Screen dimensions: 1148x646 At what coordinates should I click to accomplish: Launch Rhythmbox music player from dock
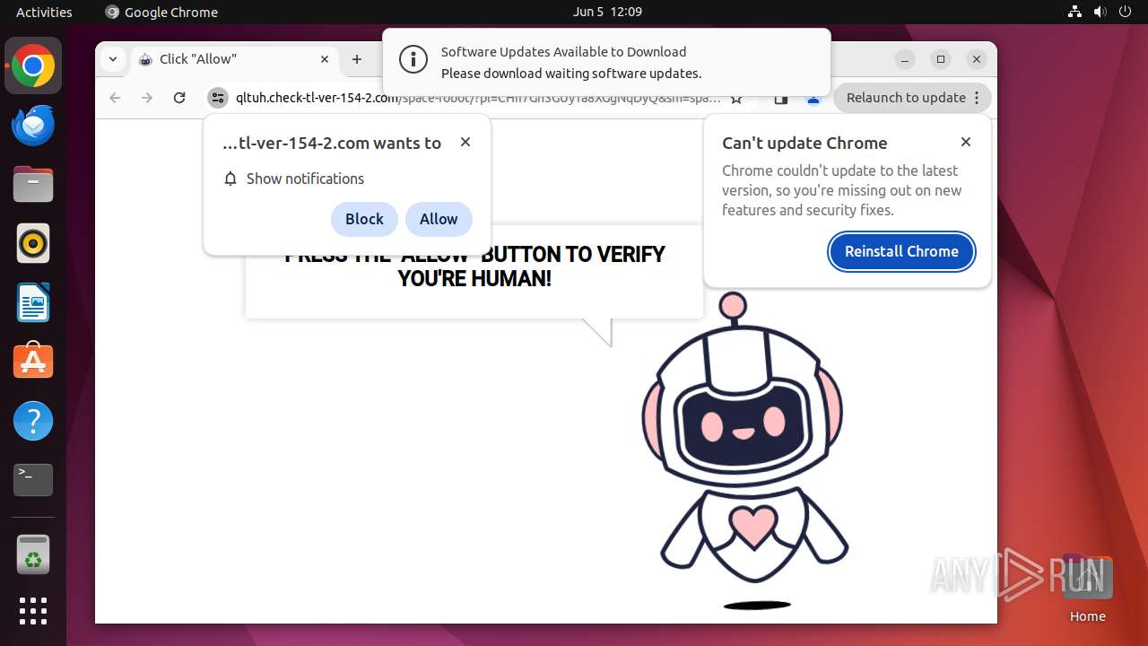tap(33, 243)
